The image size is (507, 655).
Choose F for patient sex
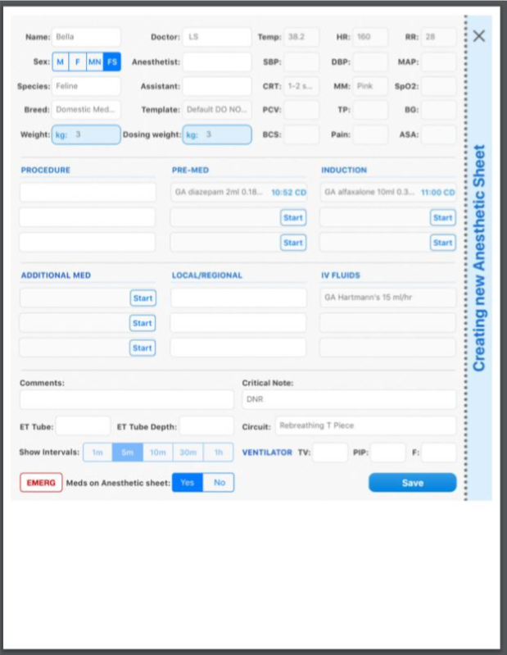point(78,61)
